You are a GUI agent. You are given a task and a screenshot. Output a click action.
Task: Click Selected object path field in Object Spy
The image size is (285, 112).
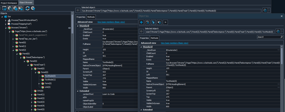210,32
